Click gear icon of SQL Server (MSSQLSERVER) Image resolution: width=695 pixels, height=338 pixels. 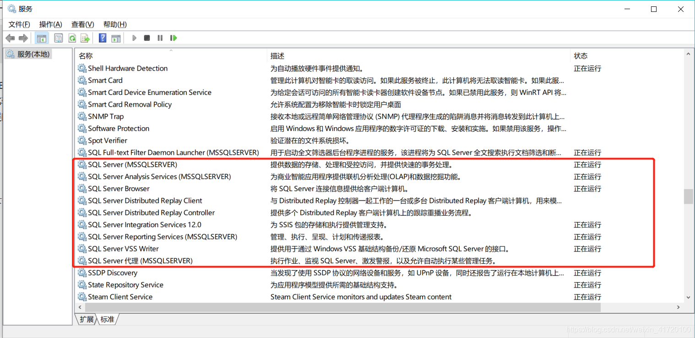pos(82,164)
